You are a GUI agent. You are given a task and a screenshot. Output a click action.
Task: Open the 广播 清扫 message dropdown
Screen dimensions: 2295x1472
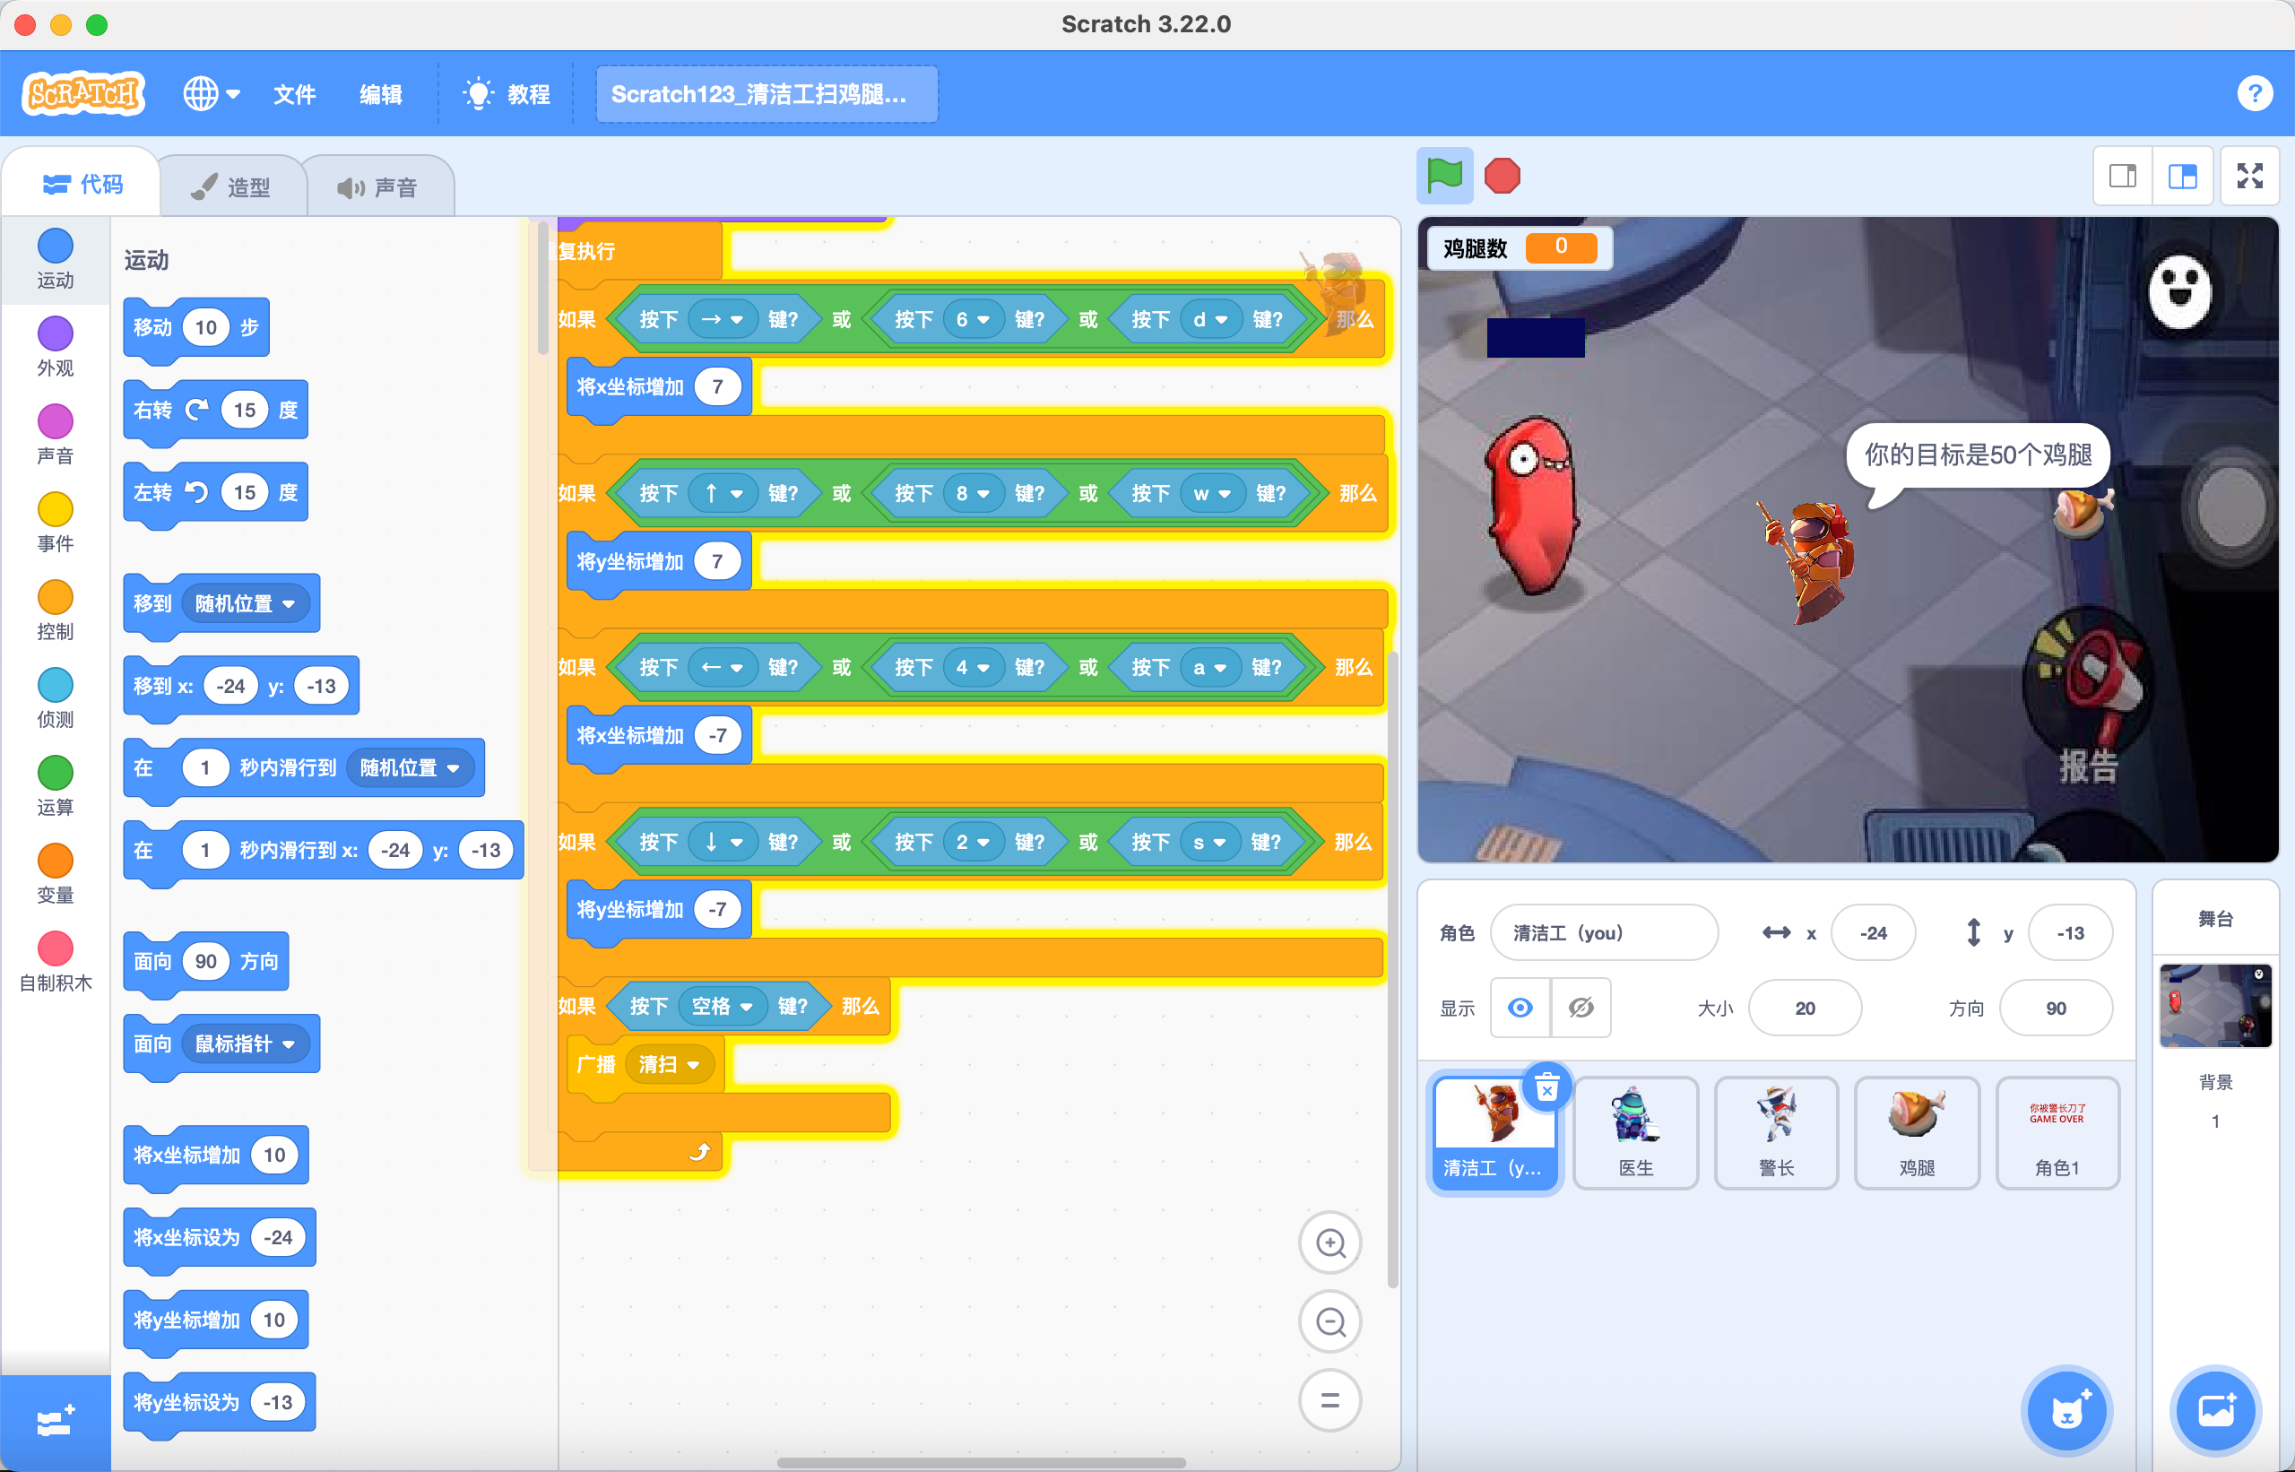pos(669,1065)
